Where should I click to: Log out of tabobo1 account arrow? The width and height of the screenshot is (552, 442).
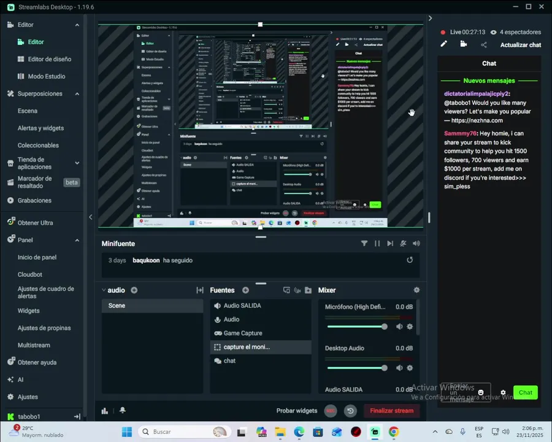pos(77,417)
